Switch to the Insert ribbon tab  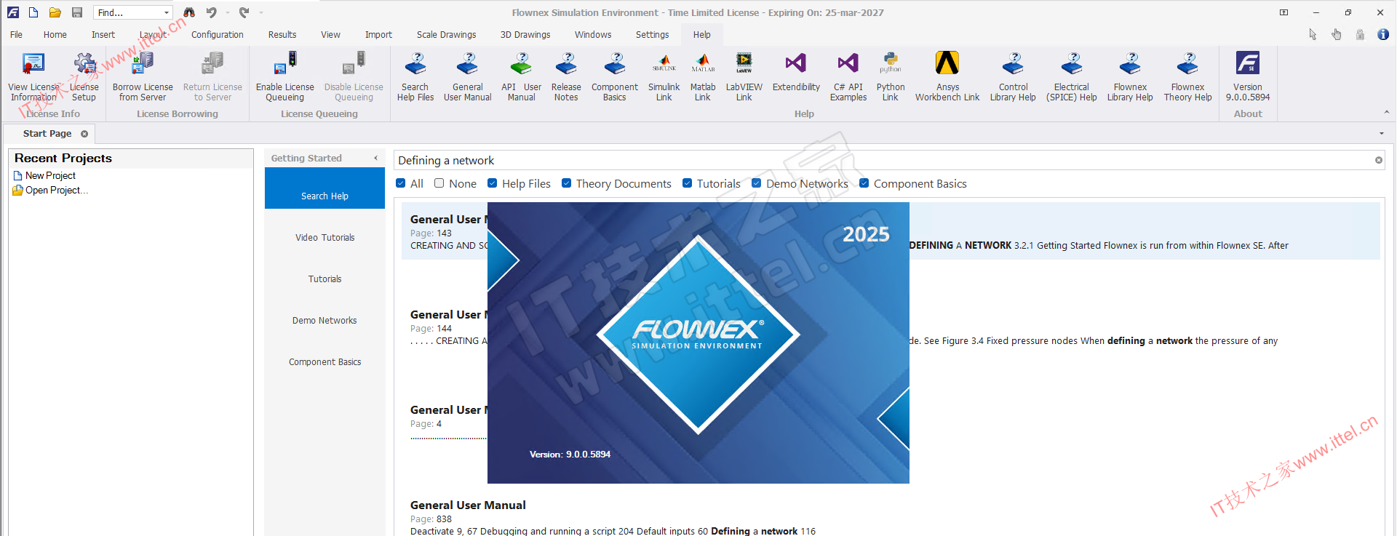click(103, 34)
